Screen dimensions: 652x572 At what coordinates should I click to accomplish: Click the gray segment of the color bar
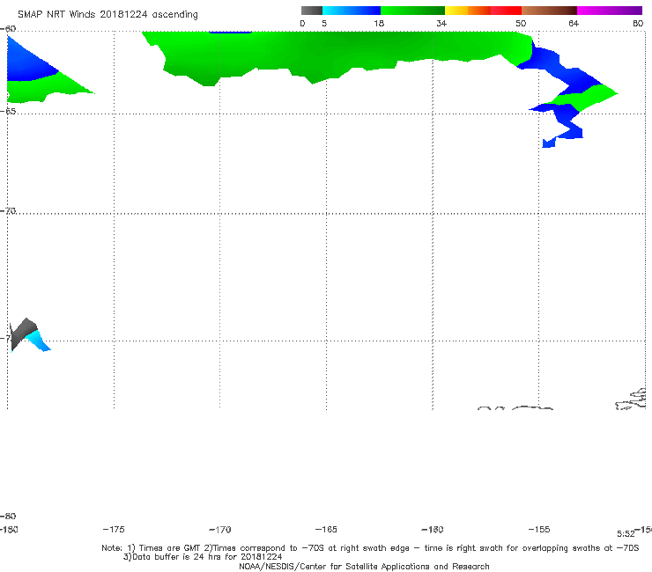[311, 11]
